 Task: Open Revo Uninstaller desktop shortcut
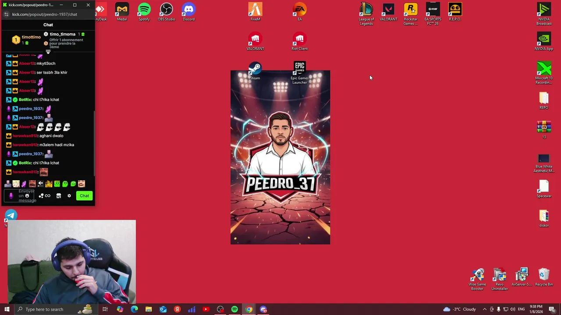click(x=500, y=279)
